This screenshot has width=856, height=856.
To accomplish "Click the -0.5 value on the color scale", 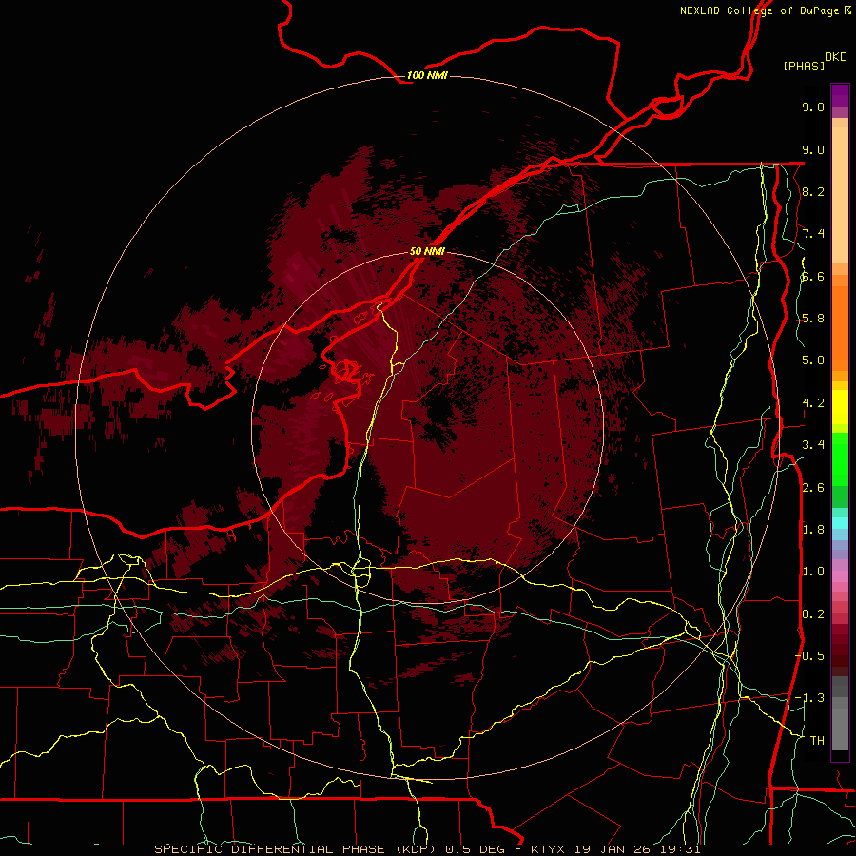I will tap(809, 656).
